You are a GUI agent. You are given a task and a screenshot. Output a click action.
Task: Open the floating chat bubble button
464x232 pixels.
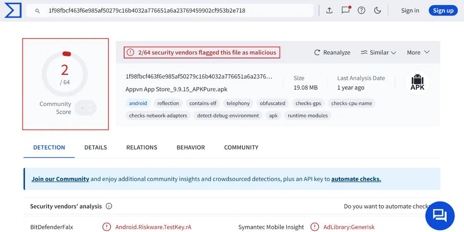[x=440, y=216]
